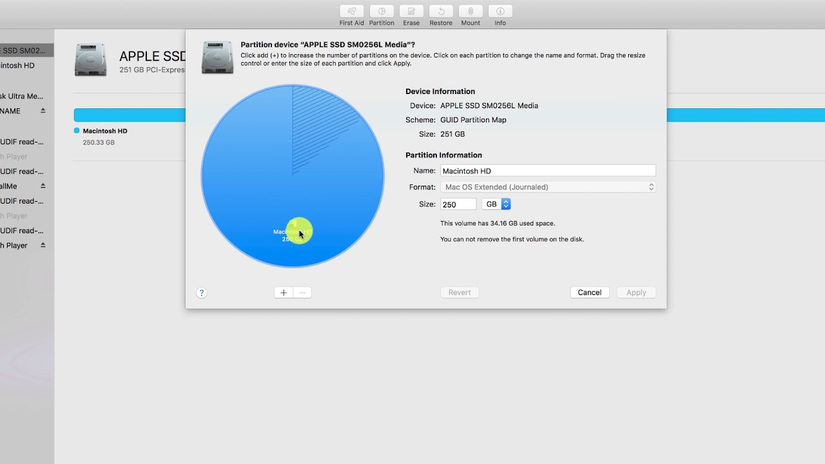
Task: Click the Macintosh HD legend label
Action: pos(105,131)
